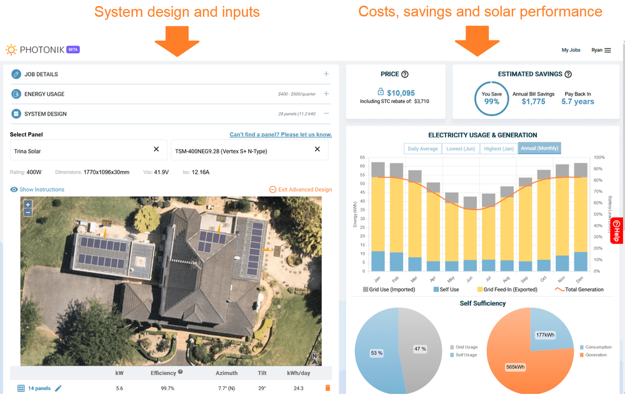Open the My Jobs menu
The height and width of the screenshot is (397, 625).
pos(571,50)
